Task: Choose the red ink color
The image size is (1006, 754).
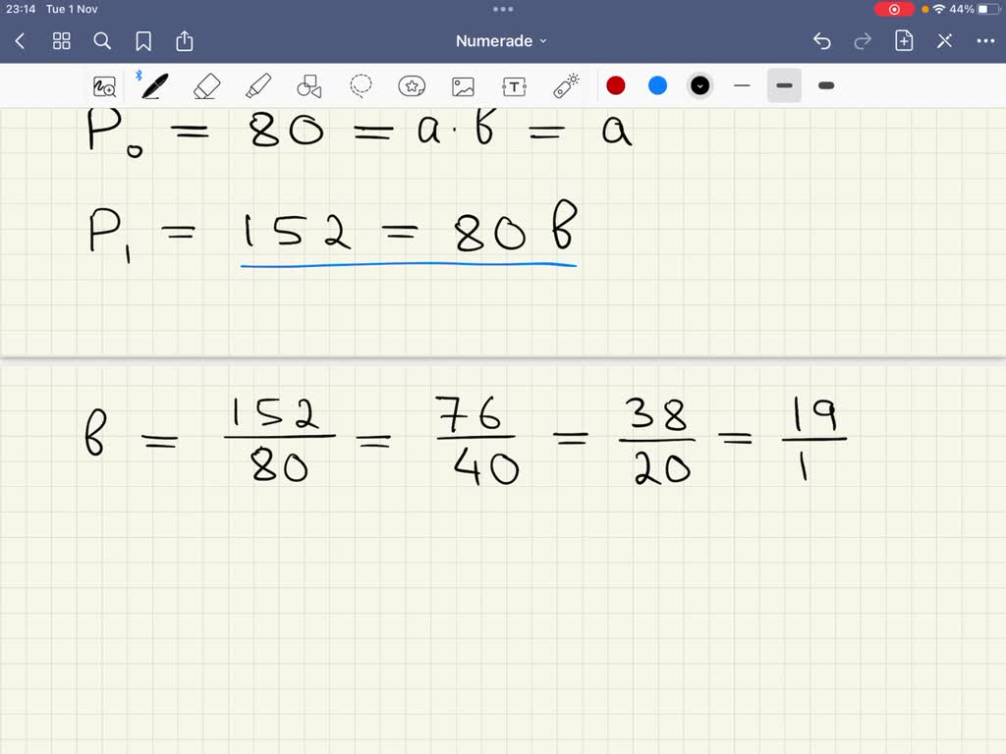Action: point(616,85)
